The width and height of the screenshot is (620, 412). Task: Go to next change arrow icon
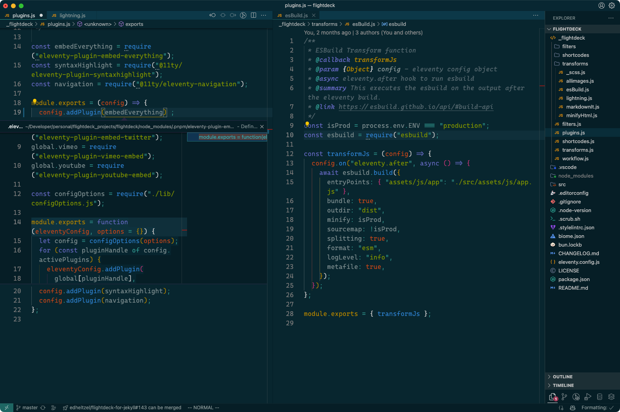click(x=233, y=15)
